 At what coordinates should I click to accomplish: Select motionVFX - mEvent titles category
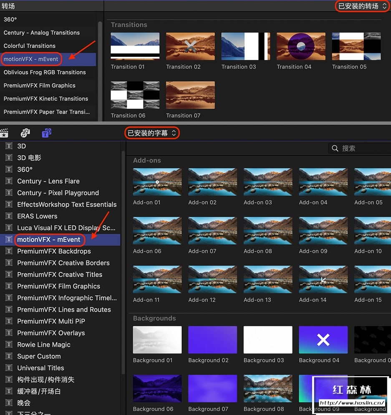(x=61, y=240)
